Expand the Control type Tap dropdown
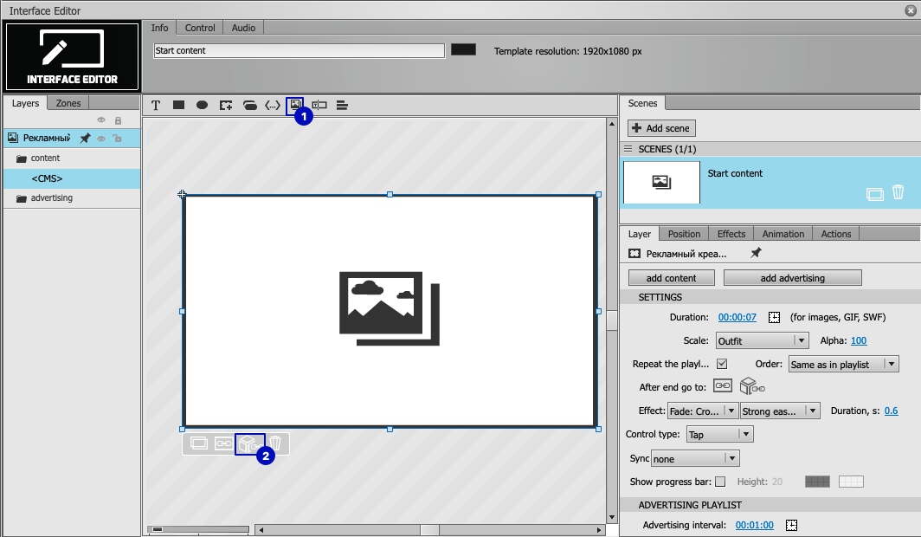Viewport: 921px width, 537px height. [719, 435]
